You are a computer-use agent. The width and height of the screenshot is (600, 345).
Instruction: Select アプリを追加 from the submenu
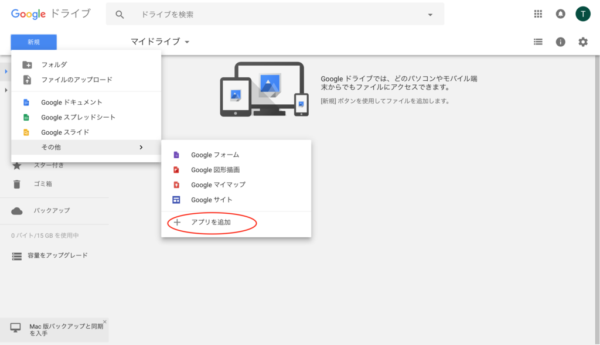[212, 223]
